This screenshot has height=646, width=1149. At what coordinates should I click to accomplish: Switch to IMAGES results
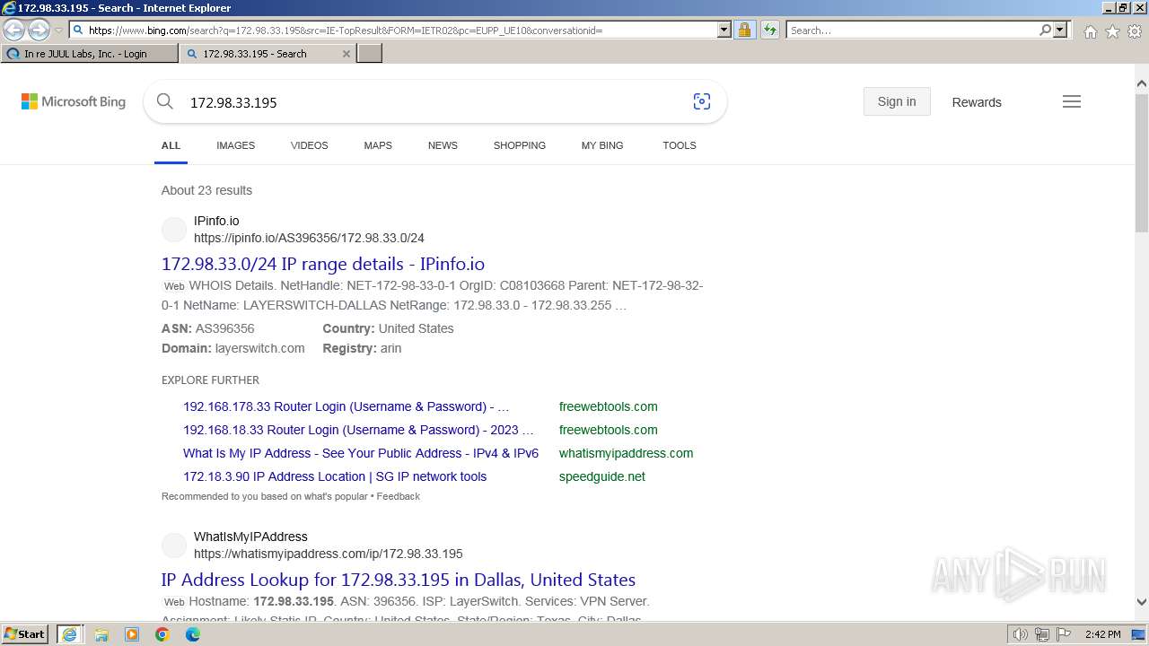(235, 145)
